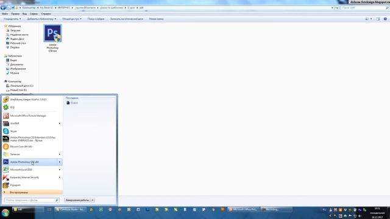Open Локальный диск (C:)
390x219 pixels.
click(x=19, y=86)
